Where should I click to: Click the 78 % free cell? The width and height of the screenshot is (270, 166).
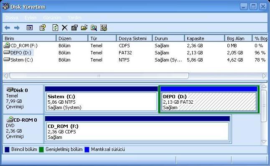[x=260, y=60]
